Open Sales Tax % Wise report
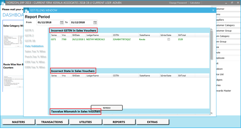This screenshot has width=241, height=136. (35, 51)
